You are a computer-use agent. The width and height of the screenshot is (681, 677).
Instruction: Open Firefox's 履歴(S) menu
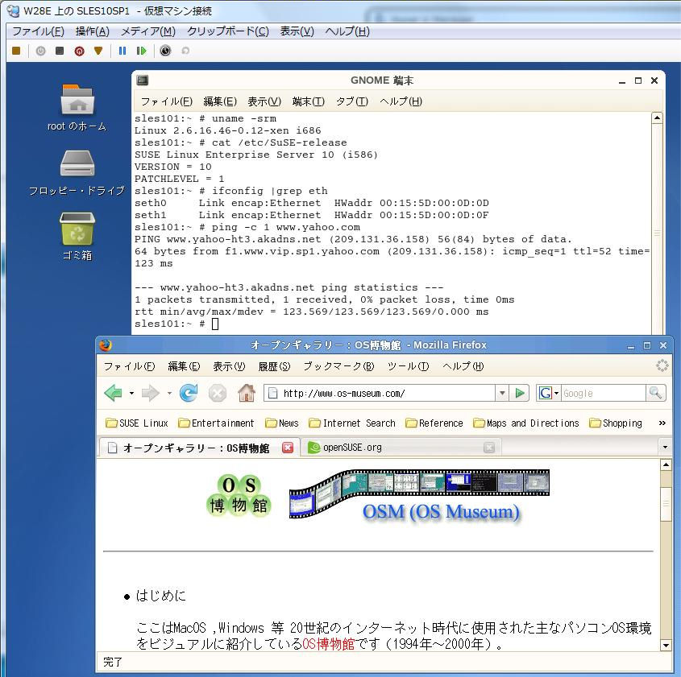click(x=274, y=366)
